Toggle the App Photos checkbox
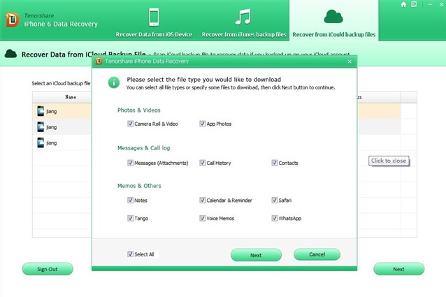 click(x=202, y=124)
